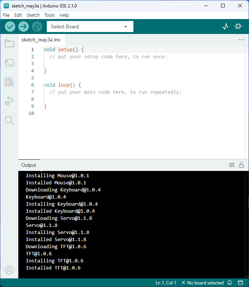
Task: Click line number 1 in gutter
Action: point(33,50)
